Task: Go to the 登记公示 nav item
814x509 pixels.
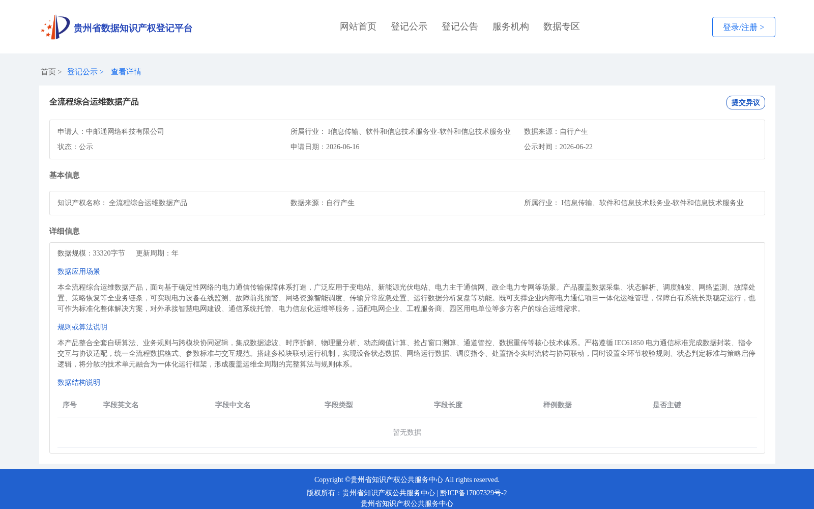Action: point(409,26)
